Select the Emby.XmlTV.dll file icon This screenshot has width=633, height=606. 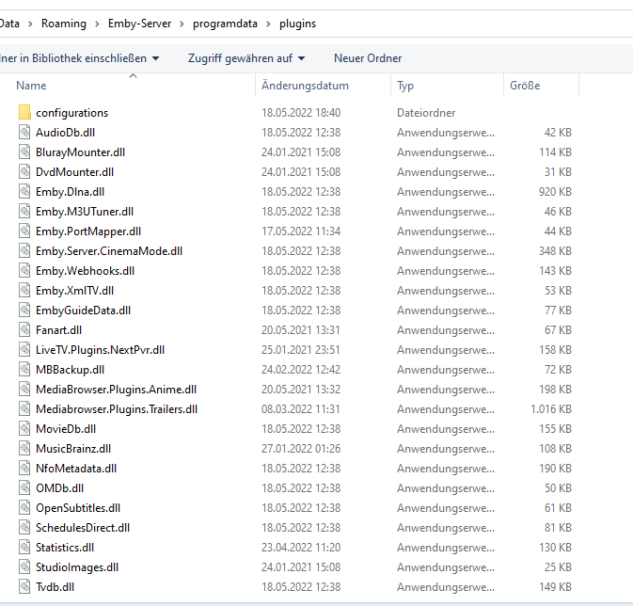pyautogui.click(x=24, y=291)
